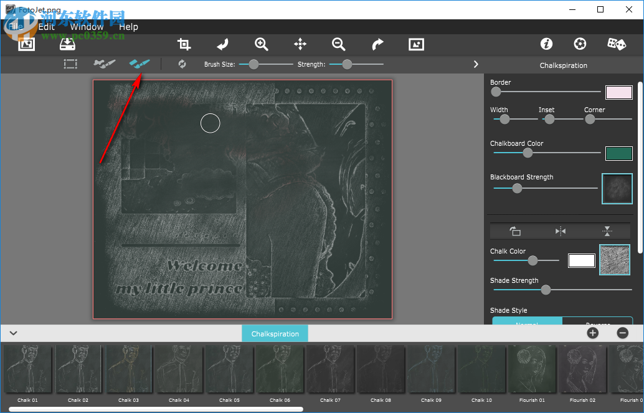Viewport: 644px width, 413px height.
Task: Open the white Chalk Color swatch
Action: click(x=582, y=260)
